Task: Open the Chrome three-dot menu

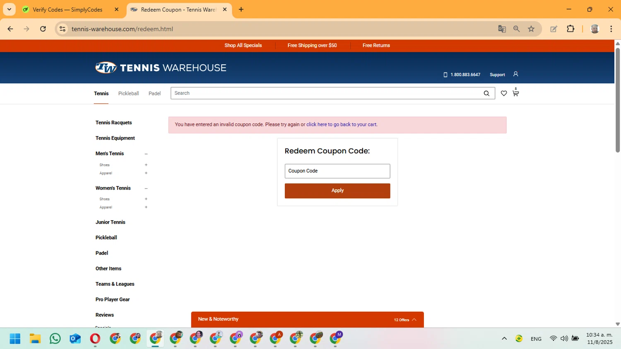Action: 611,29
